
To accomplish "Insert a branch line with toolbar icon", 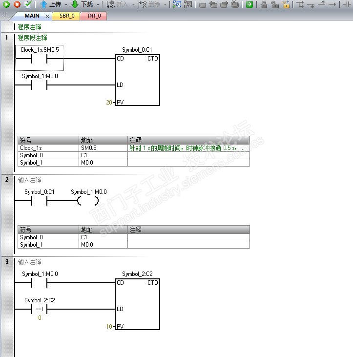I will click(x=300, y=4).
